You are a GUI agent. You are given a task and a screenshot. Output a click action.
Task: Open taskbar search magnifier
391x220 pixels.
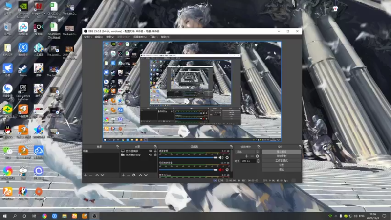point(15,216)
